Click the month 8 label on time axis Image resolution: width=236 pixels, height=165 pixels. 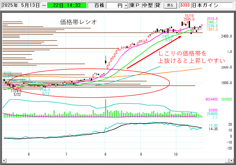pyautogui.click(x=105, y=154)
